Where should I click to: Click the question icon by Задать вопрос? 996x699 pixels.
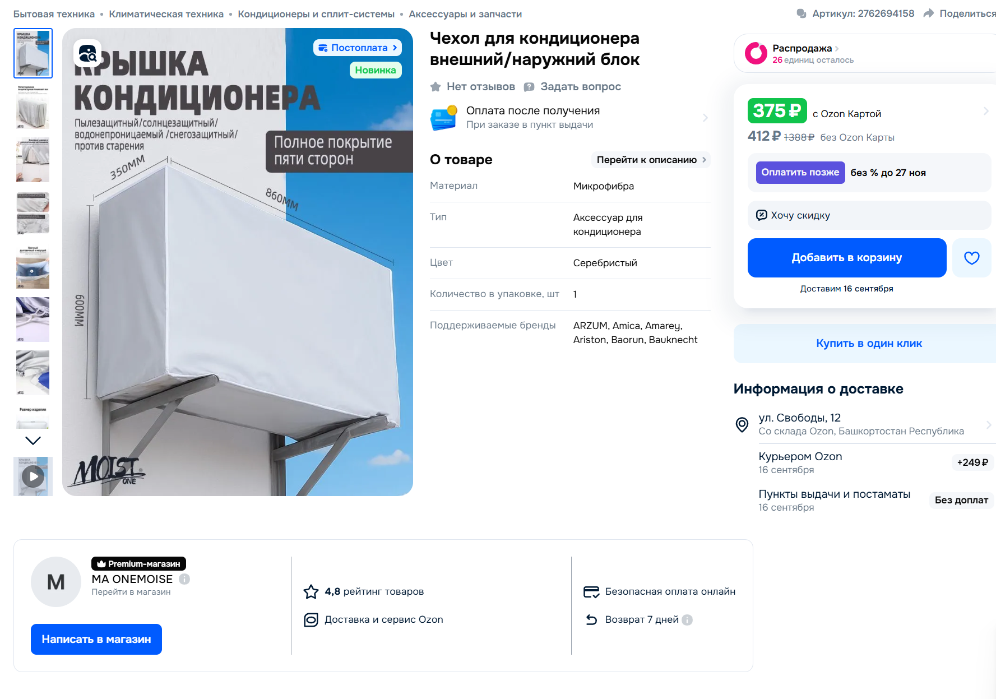coord(529,87)
